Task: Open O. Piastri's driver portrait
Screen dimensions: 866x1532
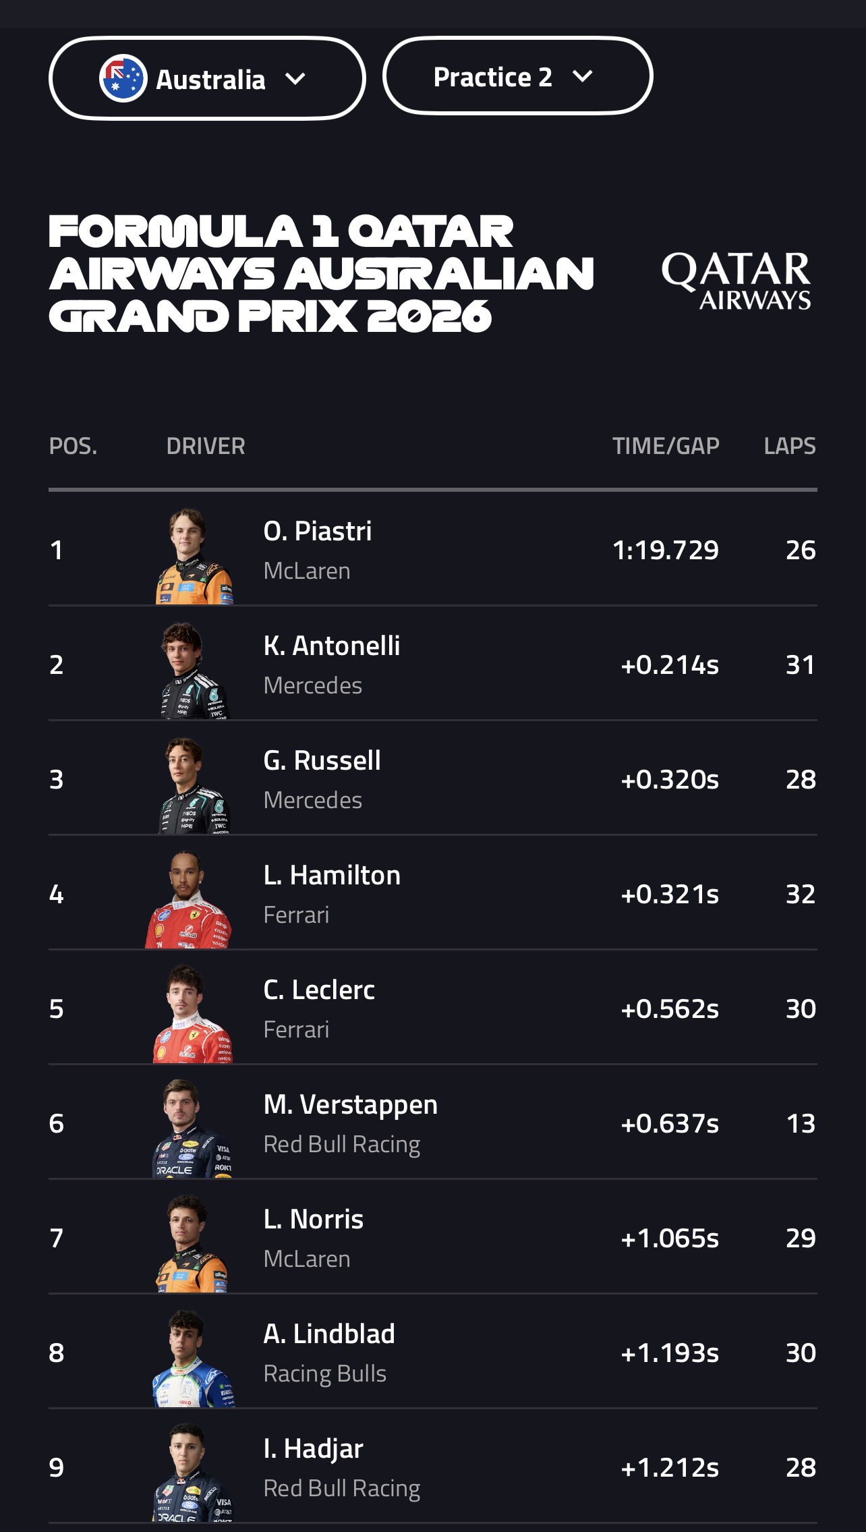Action: 194,557
